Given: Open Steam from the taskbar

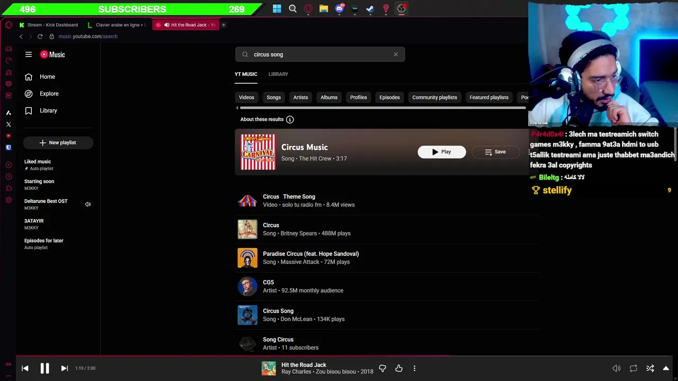Looking at the screenshot, I should 370,8.
